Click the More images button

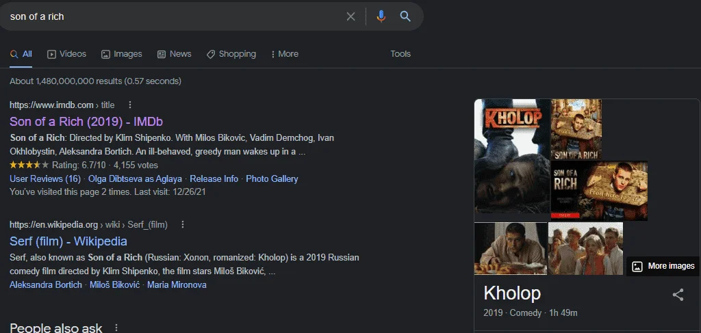663,266
